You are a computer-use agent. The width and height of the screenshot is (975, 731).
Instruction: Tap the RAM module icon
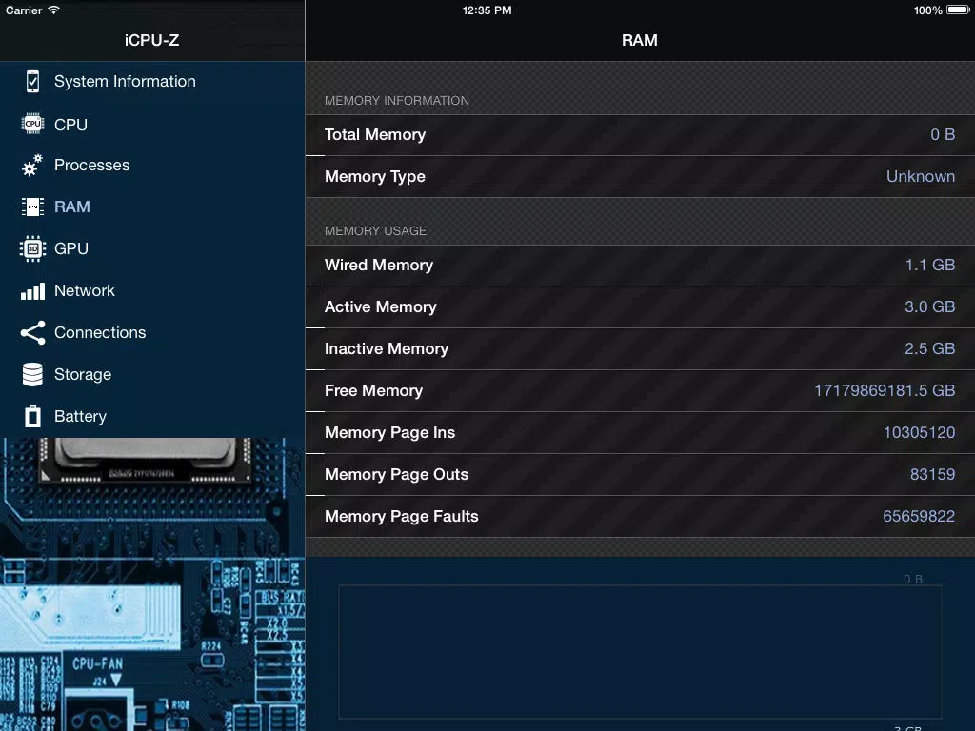[33, 207]
